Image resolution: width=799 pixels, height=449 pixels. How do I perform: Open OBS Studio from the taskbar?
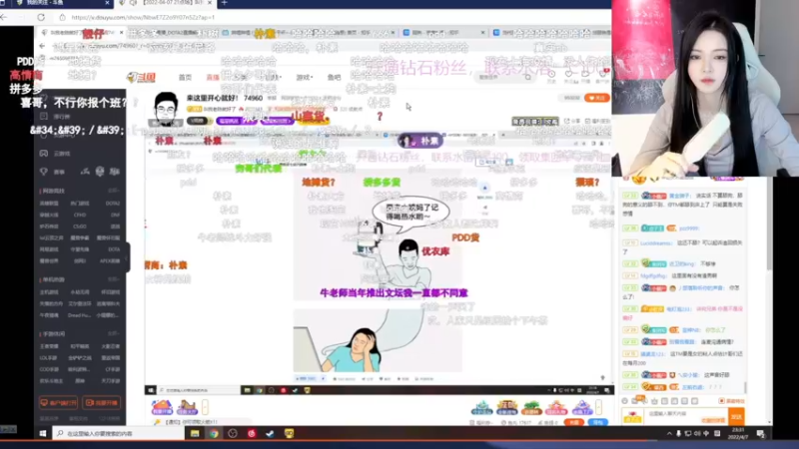click(233, 433)
